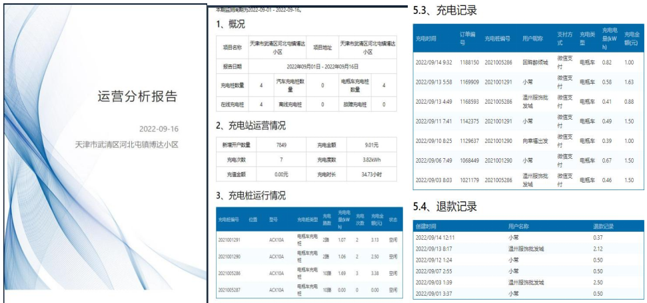Image resolution: width=647 pixels, height=303 pixels.
Task: Click order number 1169909
Action: pos(469,82)
